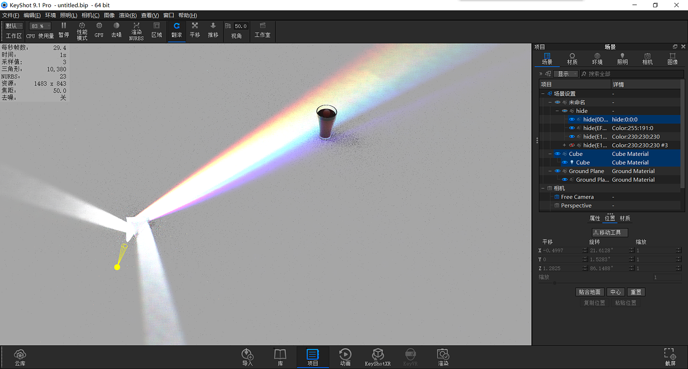Open the 动画 animation panel
The width and height of the screenshot is (688, 369).
tap(345, 357)
